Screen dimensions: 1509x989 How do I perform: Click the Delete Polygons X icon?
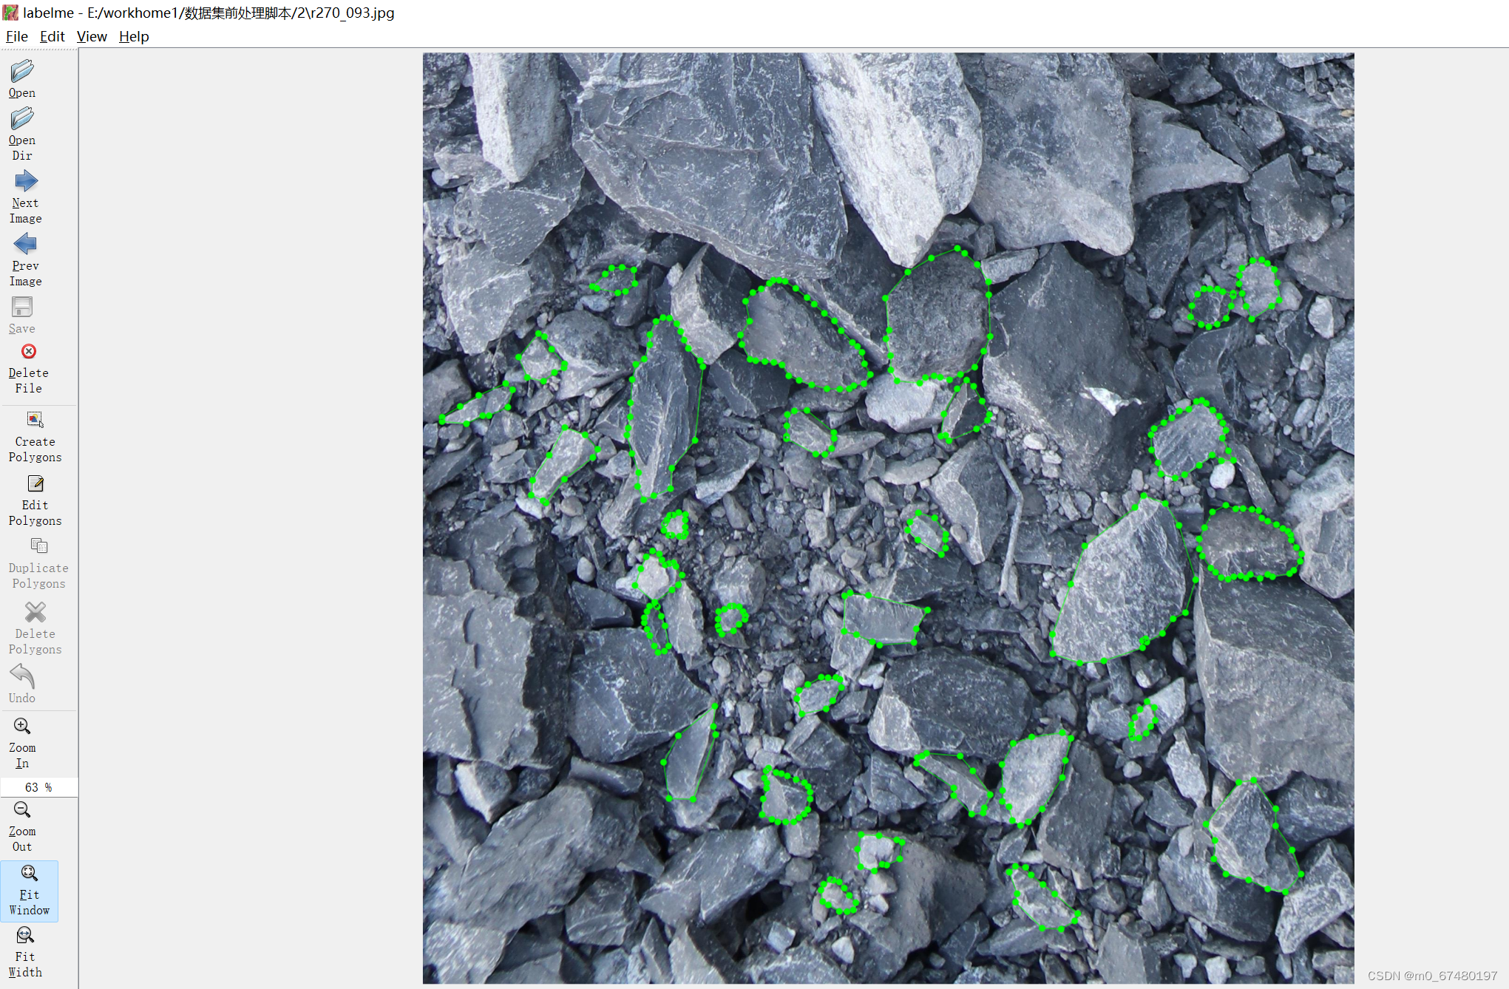(x=35, y=612)
